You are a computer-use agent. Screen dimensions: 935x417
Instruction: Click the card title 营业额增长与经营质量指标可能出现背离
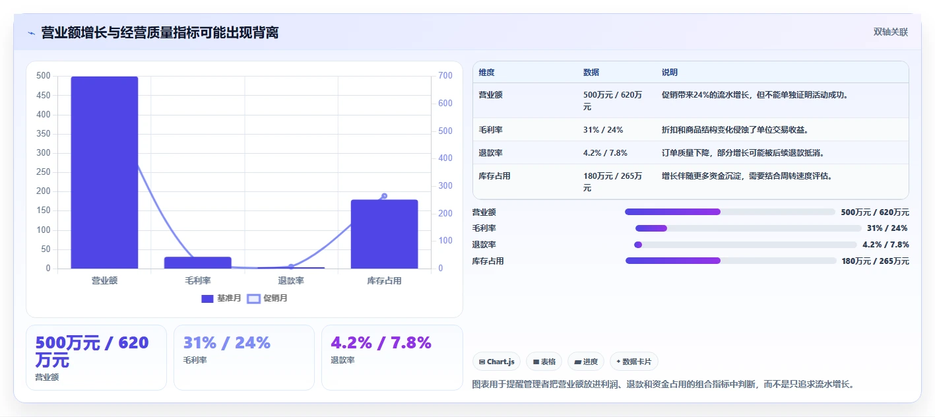pos(160,33)
